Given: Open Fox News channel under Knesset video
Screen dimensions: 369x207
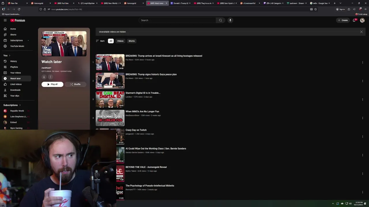Looking at the screenshot, I should pos(129,60).
